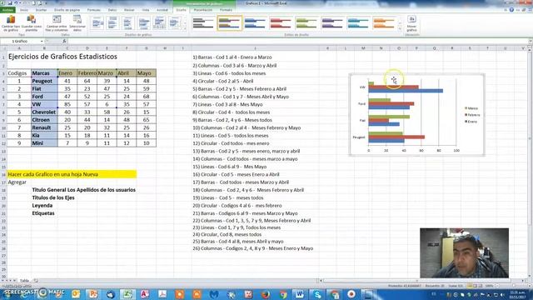Click the chart legend entry Febrero
Screen dimensions: 533x300
472,115
